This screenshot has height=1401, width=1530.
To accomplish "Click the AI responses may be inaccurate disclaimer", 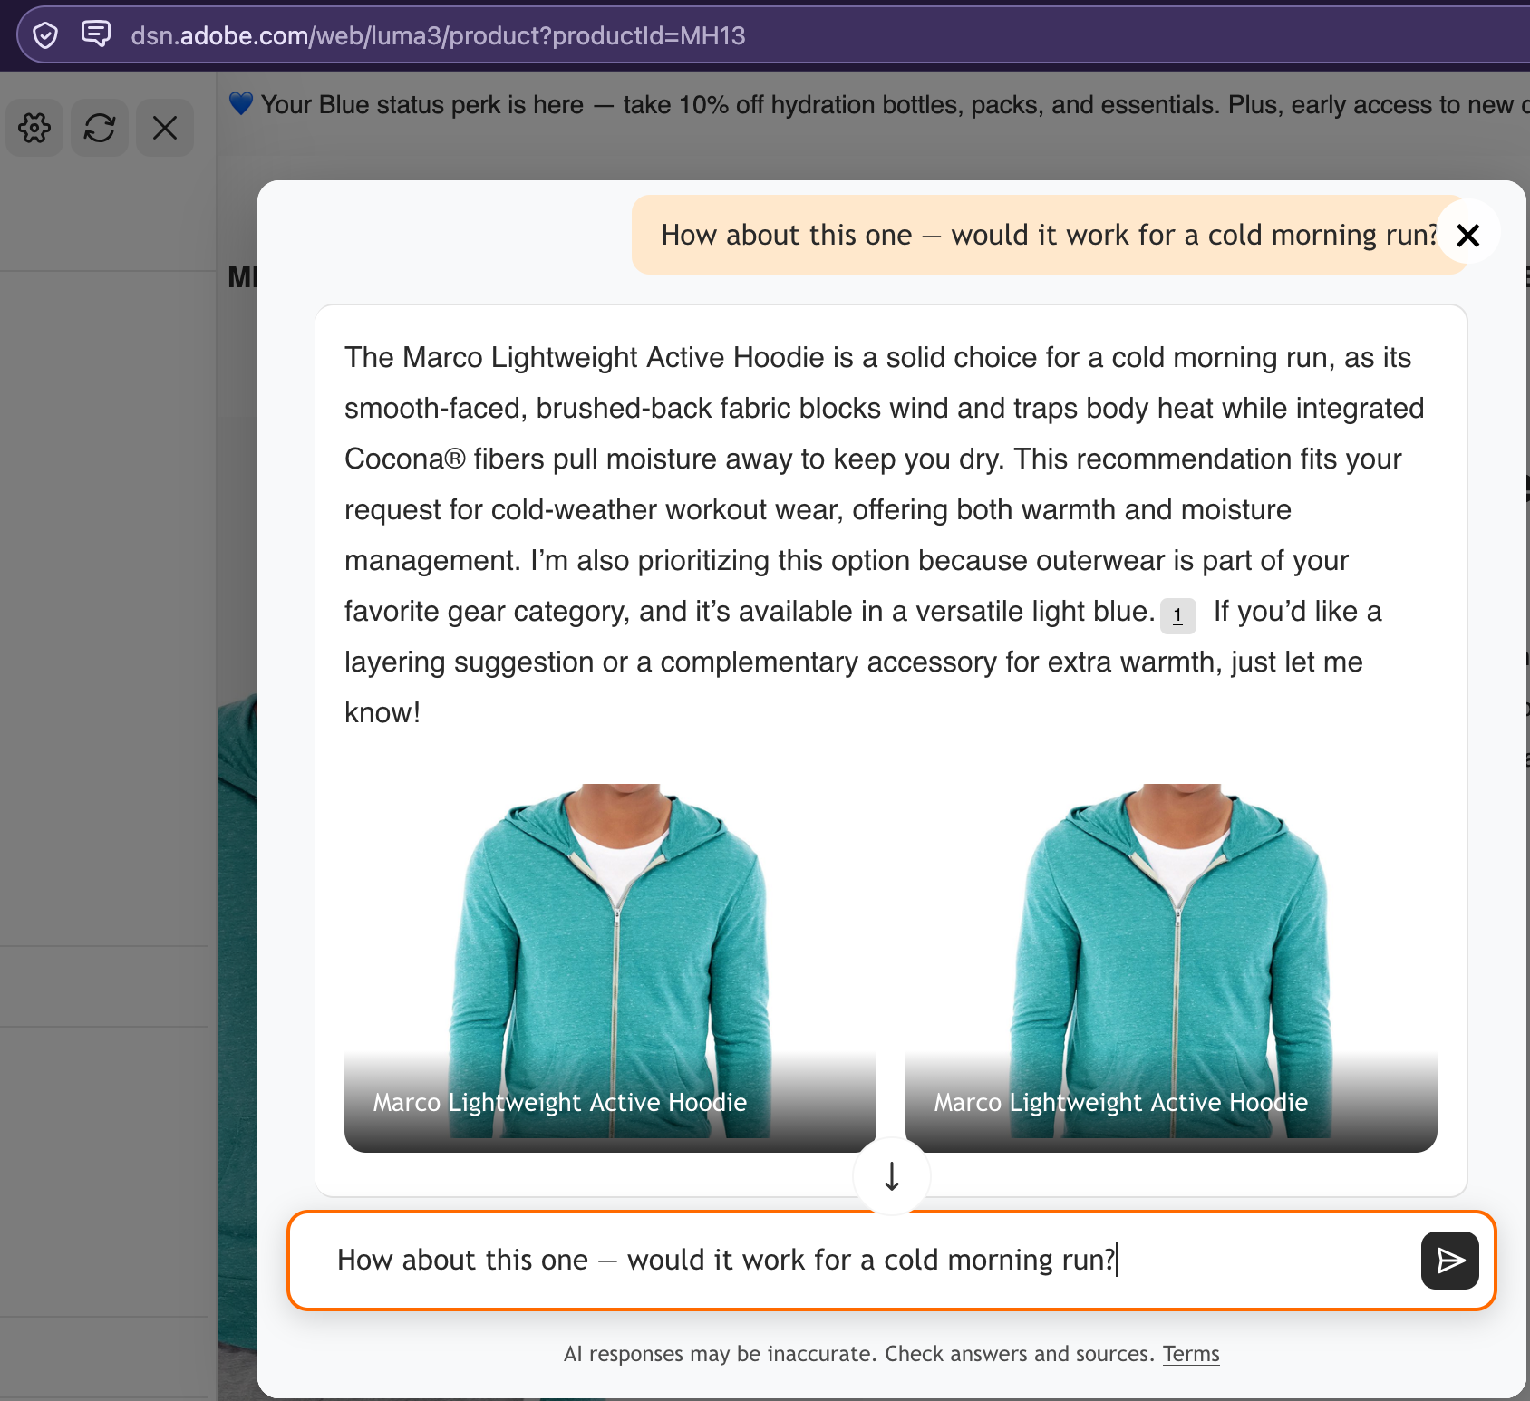I will 858,1354.
